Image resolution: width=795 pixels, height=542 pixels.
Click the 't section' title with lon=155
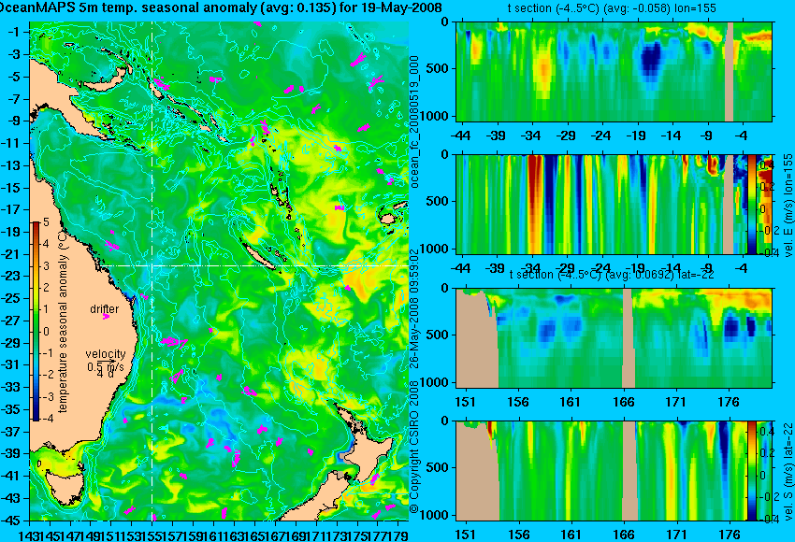click(612, 8)
